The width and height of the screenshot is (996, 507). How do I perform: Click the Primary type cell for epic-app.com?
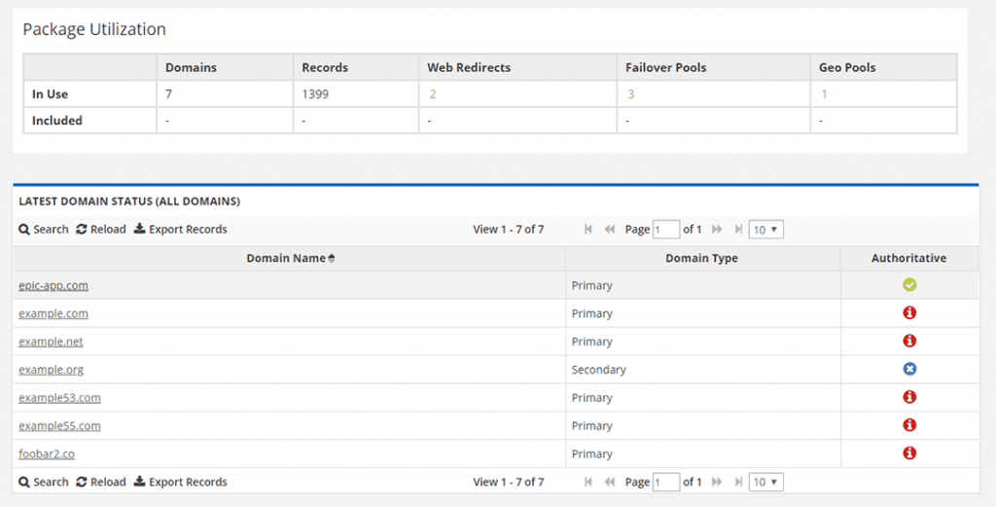[703, 285]
